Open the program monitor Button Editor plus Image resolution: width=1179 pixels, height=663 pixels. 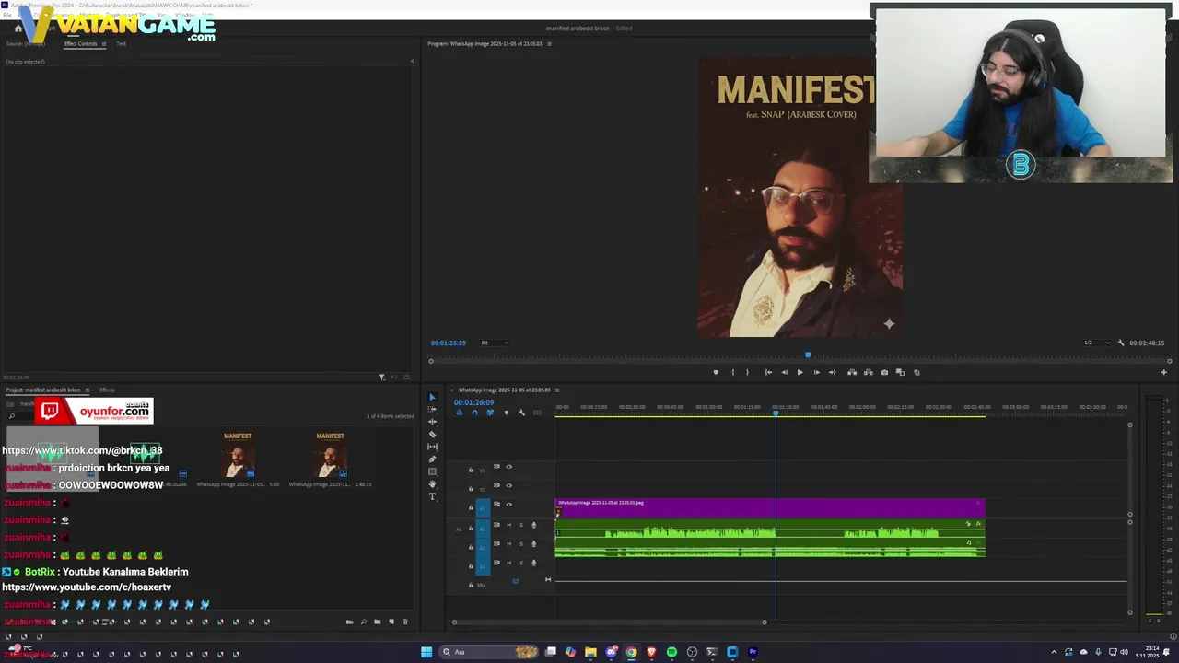click(x=1163, y=372)
